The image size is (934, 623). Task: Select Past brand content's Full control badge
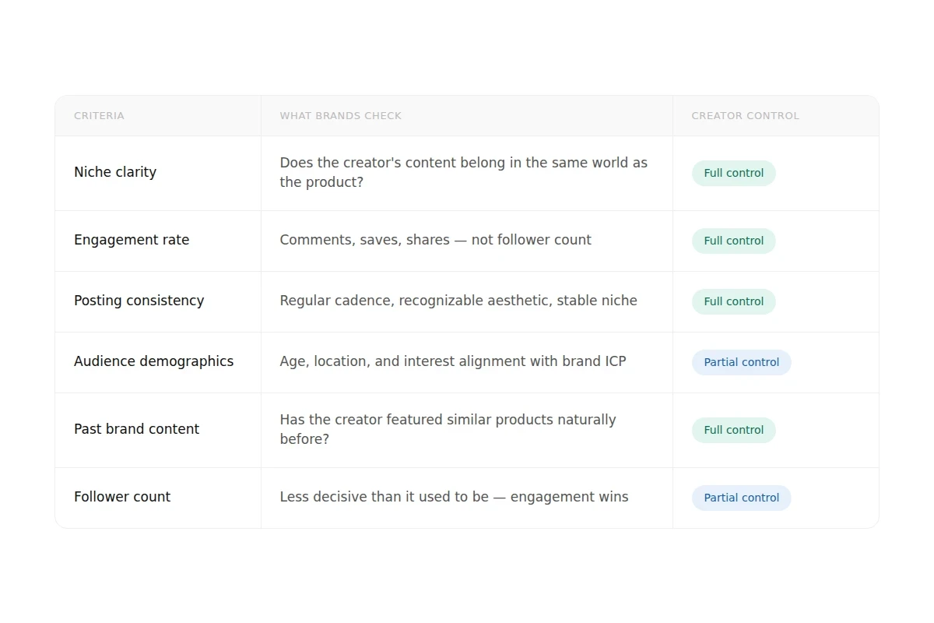pyautogui.click(x=733, y=430)
